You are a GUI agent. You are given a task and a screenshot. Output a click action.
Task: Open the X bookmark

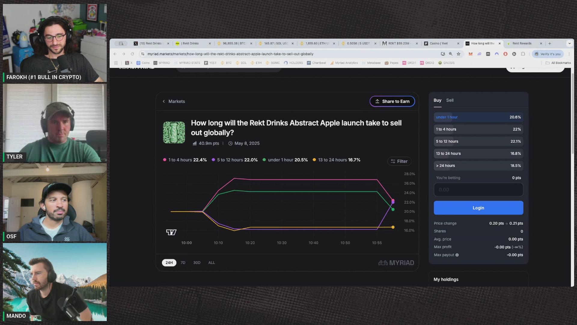(x=129, y=63)
